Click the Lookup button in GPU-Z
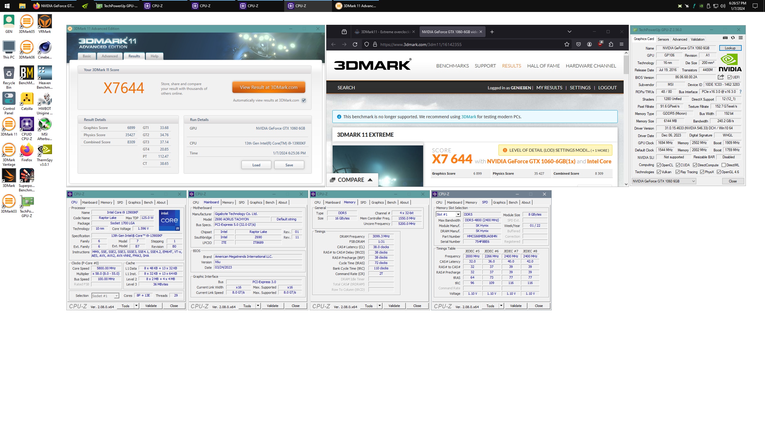 click(730, 48)
